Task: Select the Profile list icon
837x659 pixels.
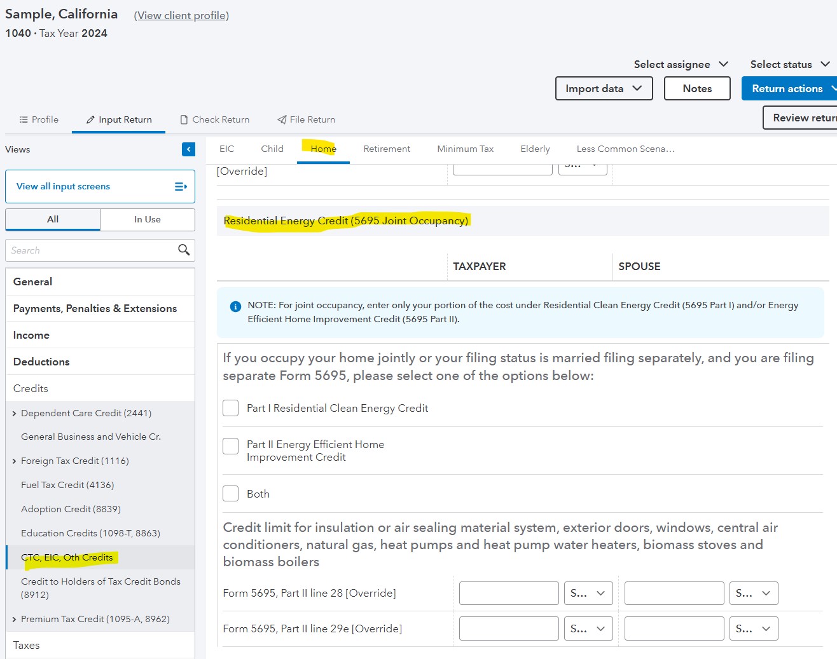Action: 23,119
